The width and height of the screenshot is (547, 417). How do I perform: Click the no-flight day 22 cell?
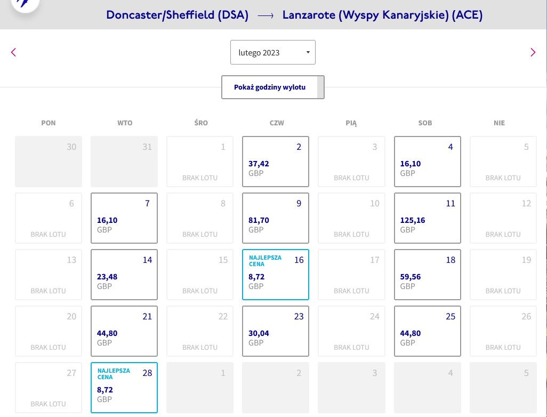[200, 331]
